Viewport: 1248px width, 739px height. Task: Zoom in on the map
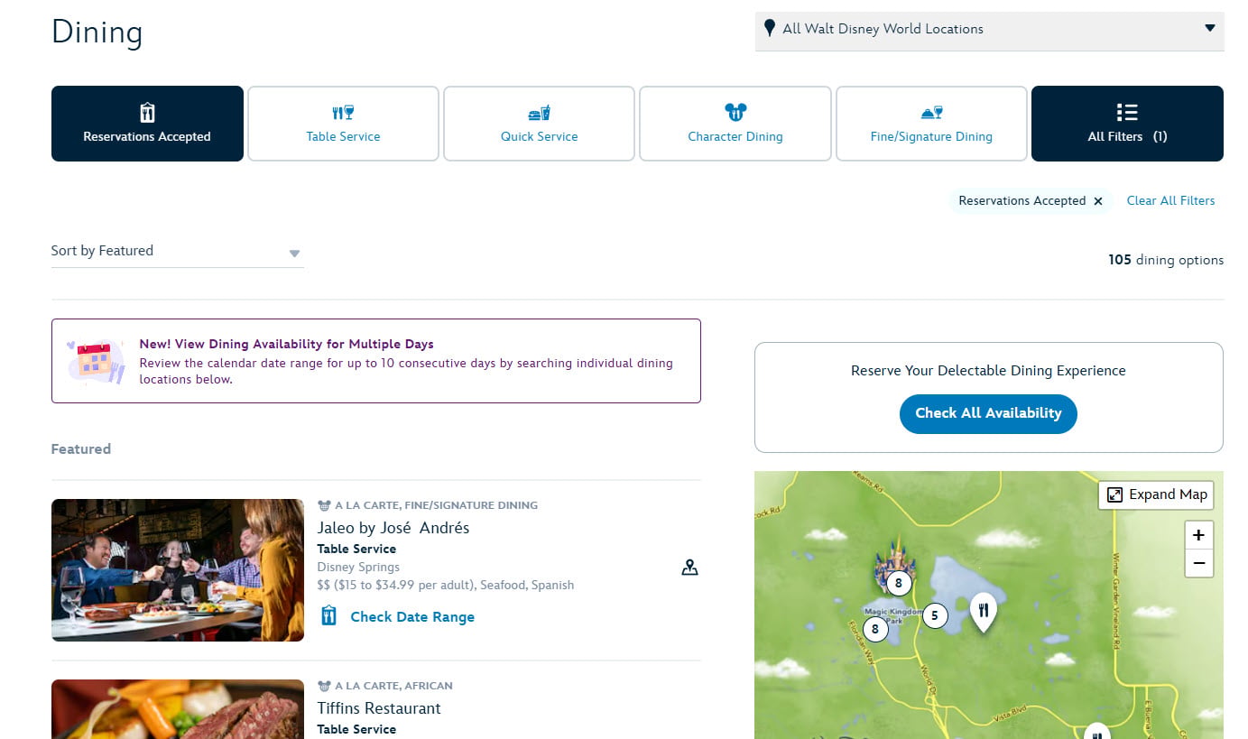[1198, 535]
